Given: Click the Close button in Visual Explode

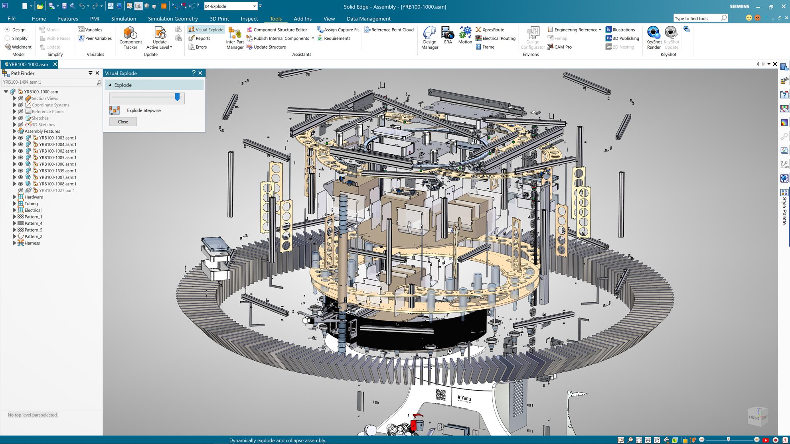Looking at the screenshot, I should pyautogui.click(x=122, y=122).
